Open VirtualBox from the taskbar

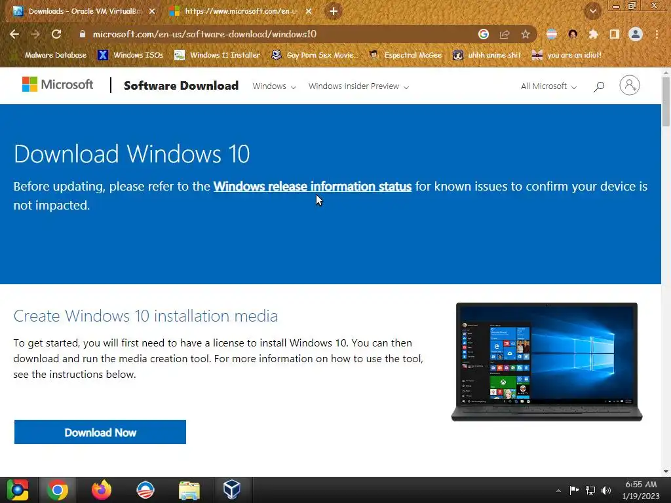click(x=232, y=490)
